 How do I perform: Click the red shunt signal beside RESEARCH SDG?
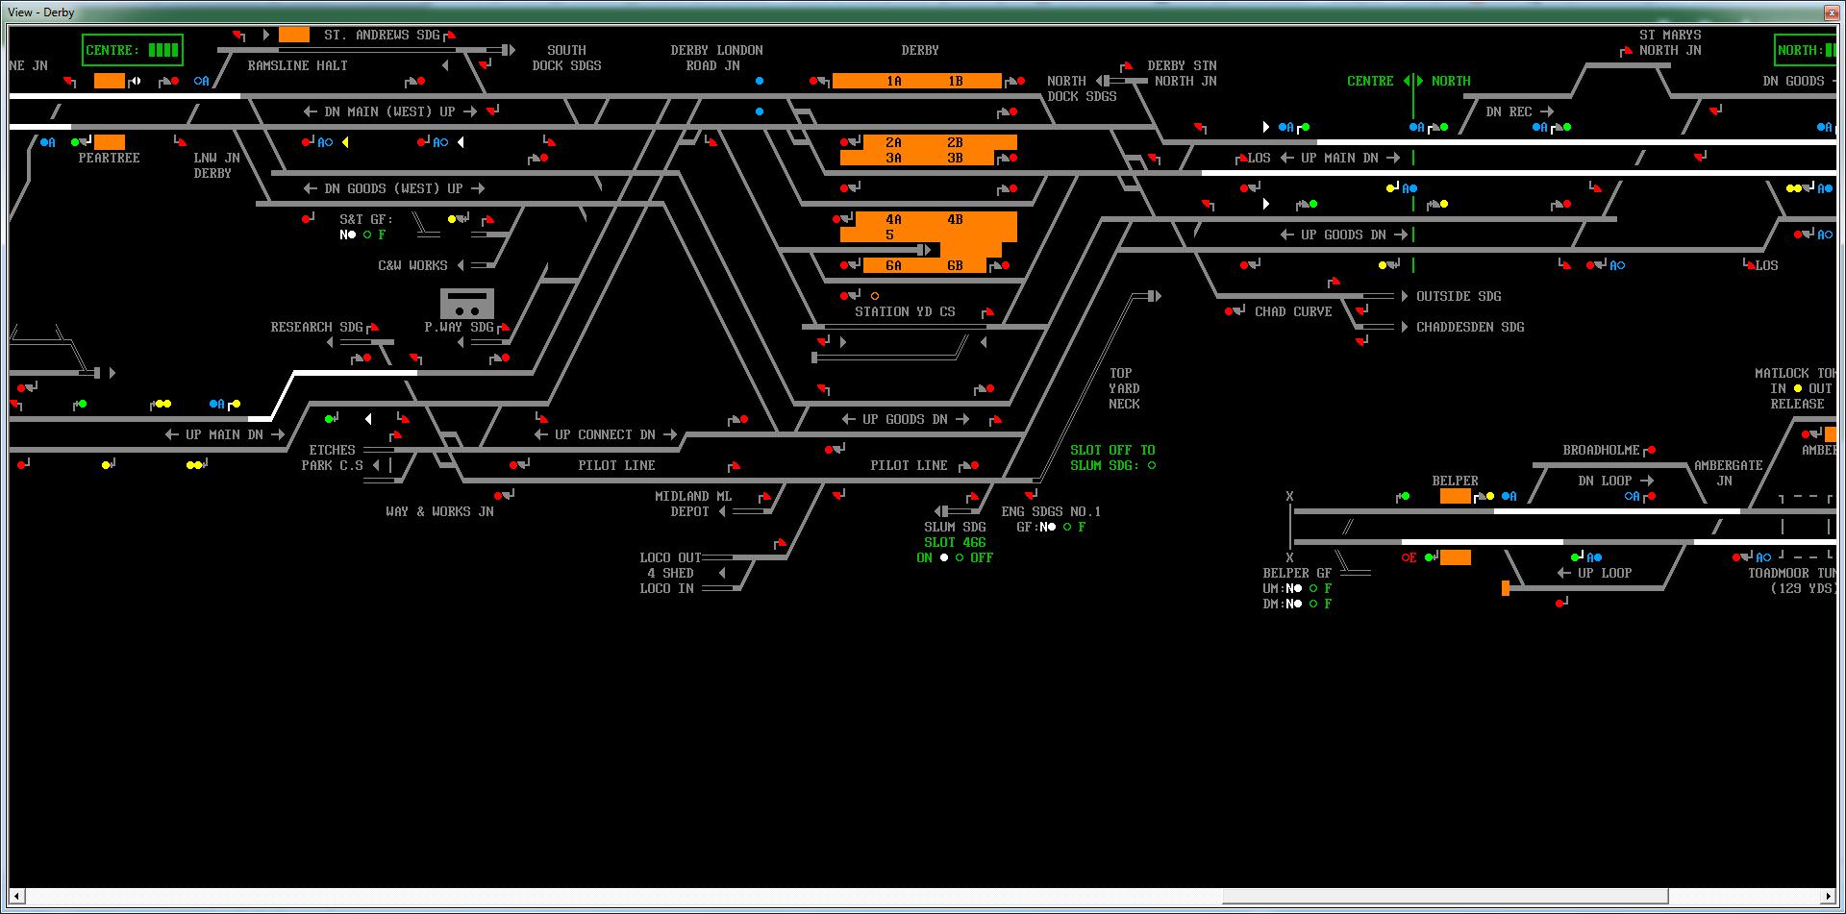point(373,328)
